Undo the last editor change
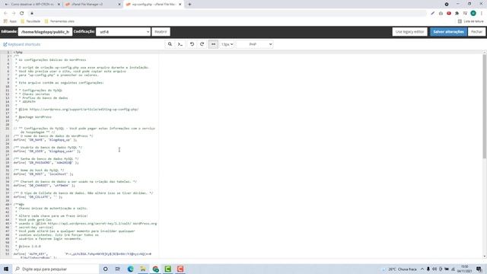487x274 pixels. pos(192,44)
